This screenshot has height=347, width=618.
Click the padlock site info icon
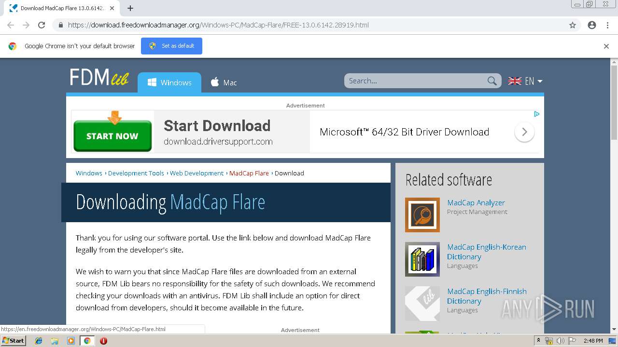[60, 25]
